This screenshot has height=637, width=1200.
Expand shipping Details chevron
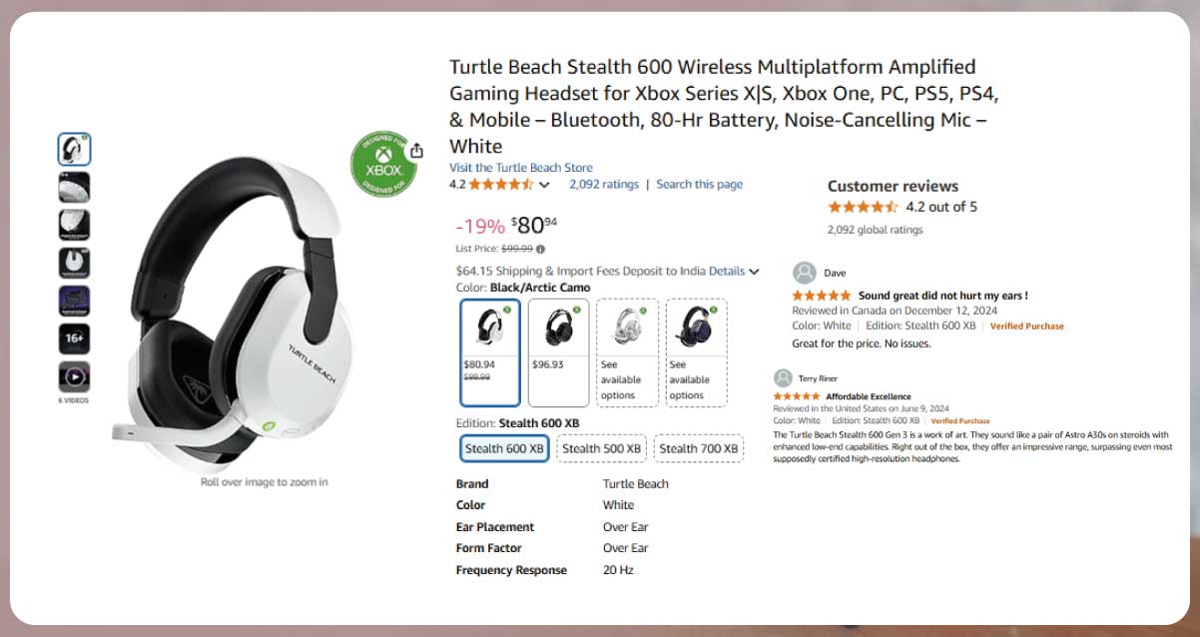pyautogui.click(x=754, y=271)
